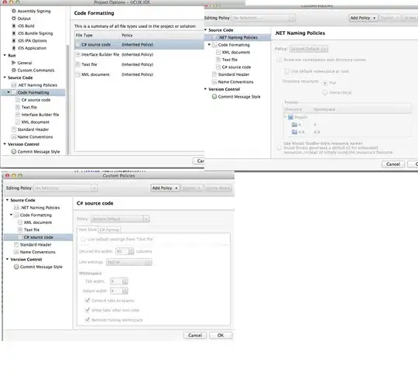This screenshot has height=386, width=418.
Task: Click General run icon in Project Options
Action: tap(14, 63)
